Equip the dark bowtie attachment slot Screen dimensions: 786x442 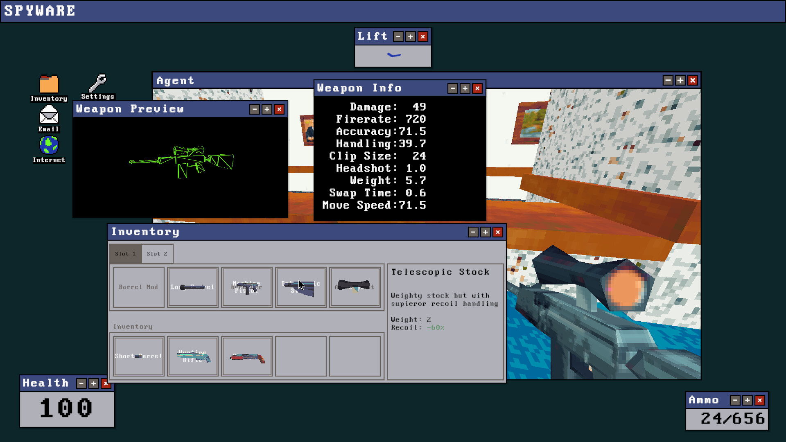click(355, 287)
